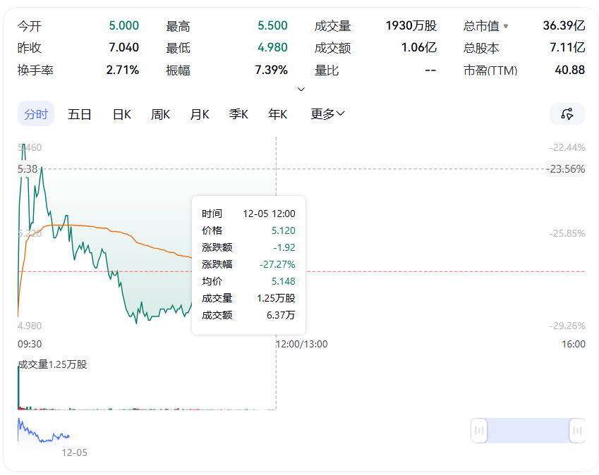Click the 12:00/13:00 time axis marker
Screen dimensions: 599x475
301,344
